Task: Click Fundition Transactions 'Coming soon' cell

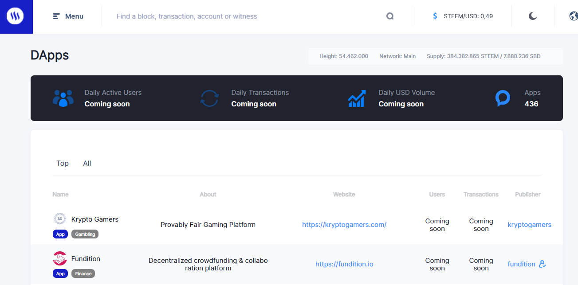Action: [481, 264]
